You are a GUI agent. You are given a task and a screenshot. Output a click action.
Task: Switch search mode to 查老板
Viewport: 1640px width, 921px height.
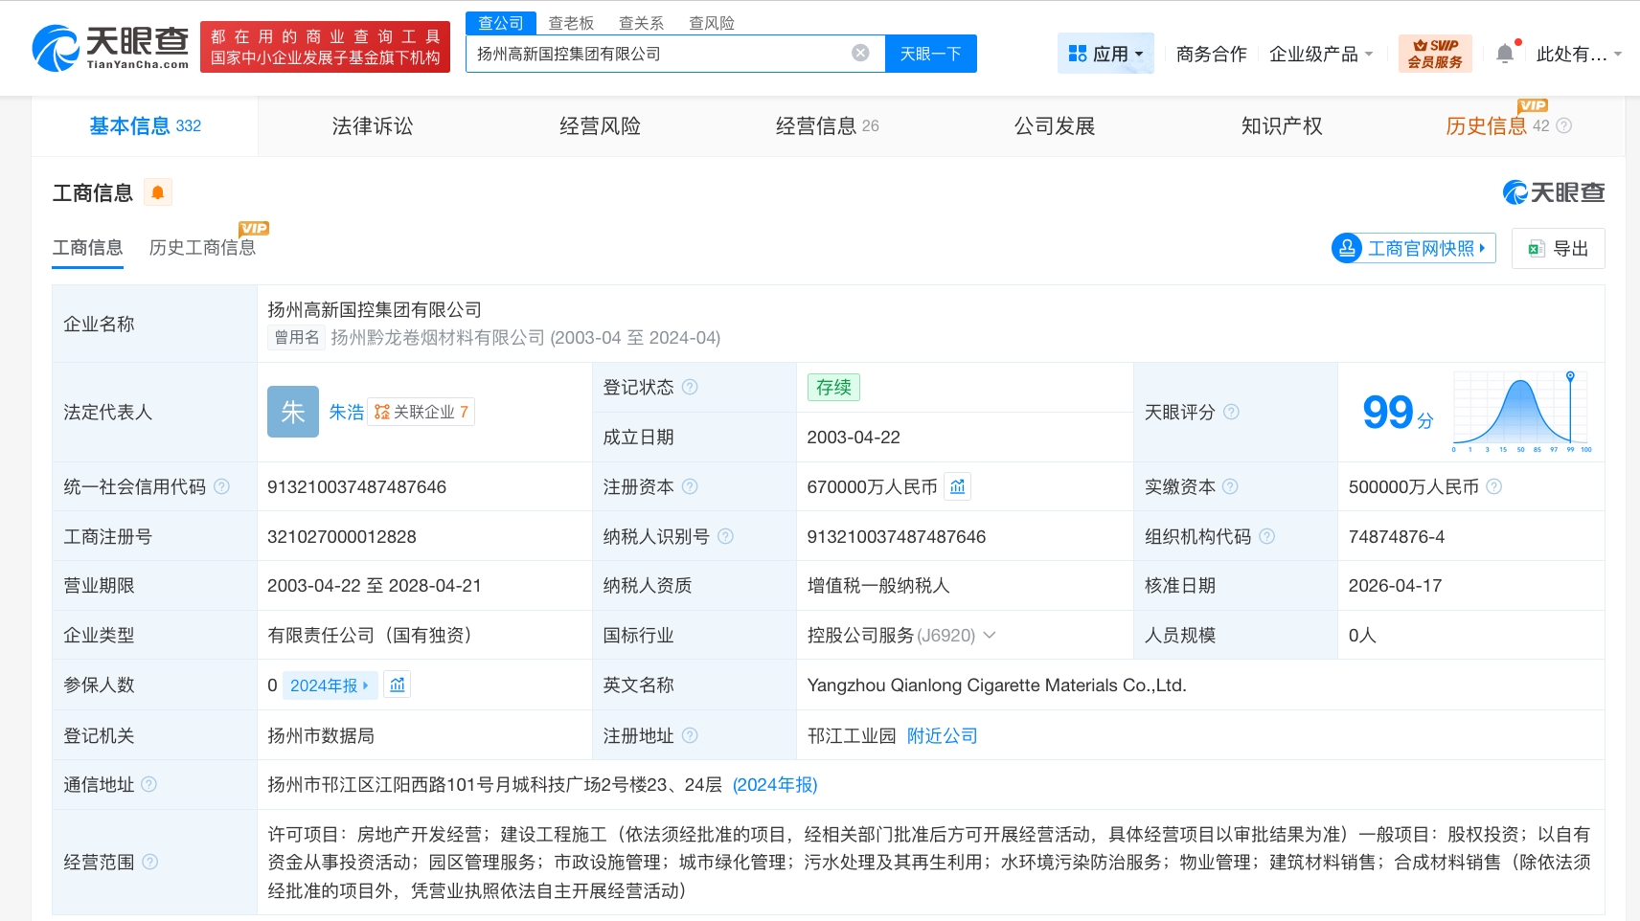[x=571, y=23]
